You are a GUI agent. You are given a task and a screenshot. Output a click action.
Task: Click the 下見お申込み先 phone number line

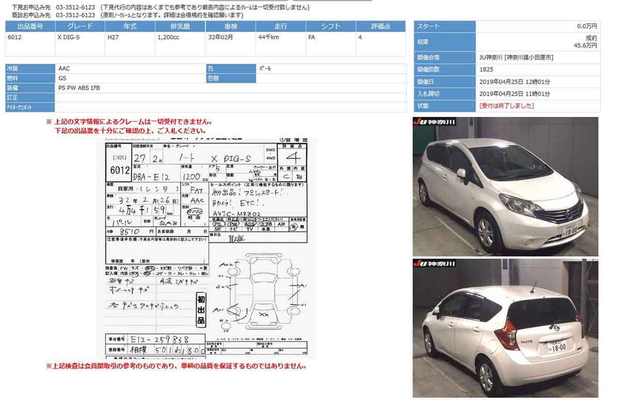point(160,7)
